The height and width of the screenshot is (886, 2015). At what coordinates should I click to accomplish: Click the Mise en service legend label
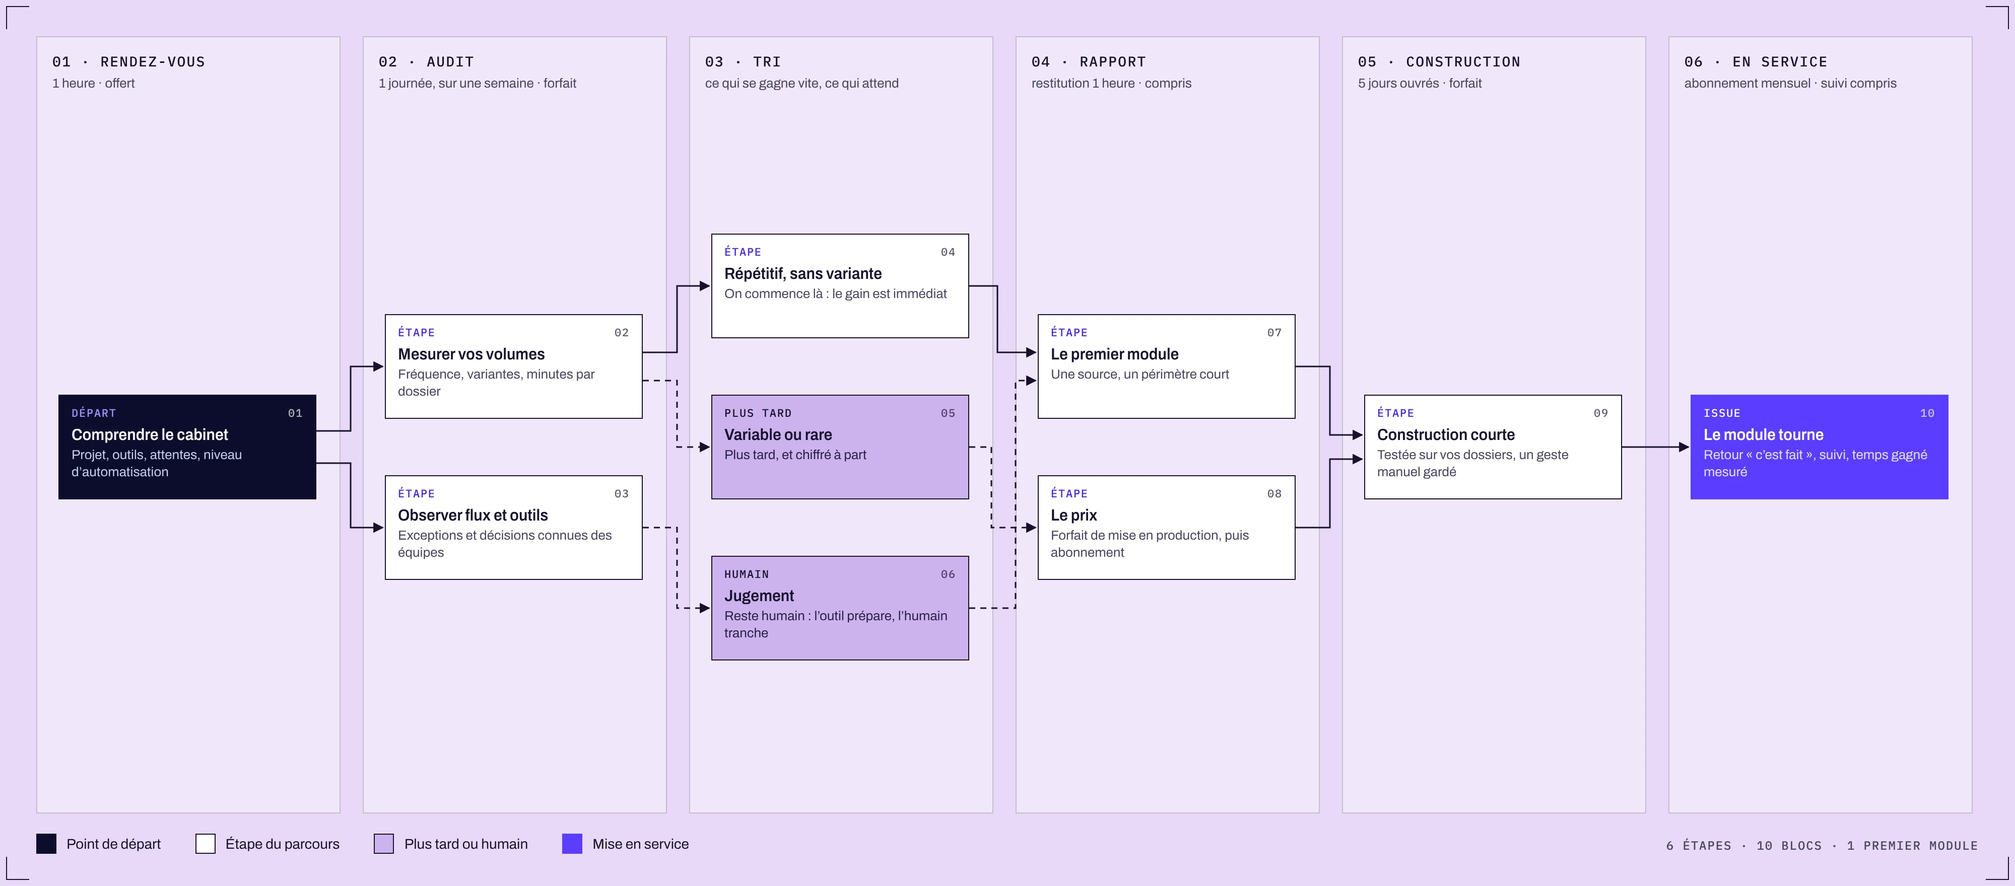coord(641,844)
